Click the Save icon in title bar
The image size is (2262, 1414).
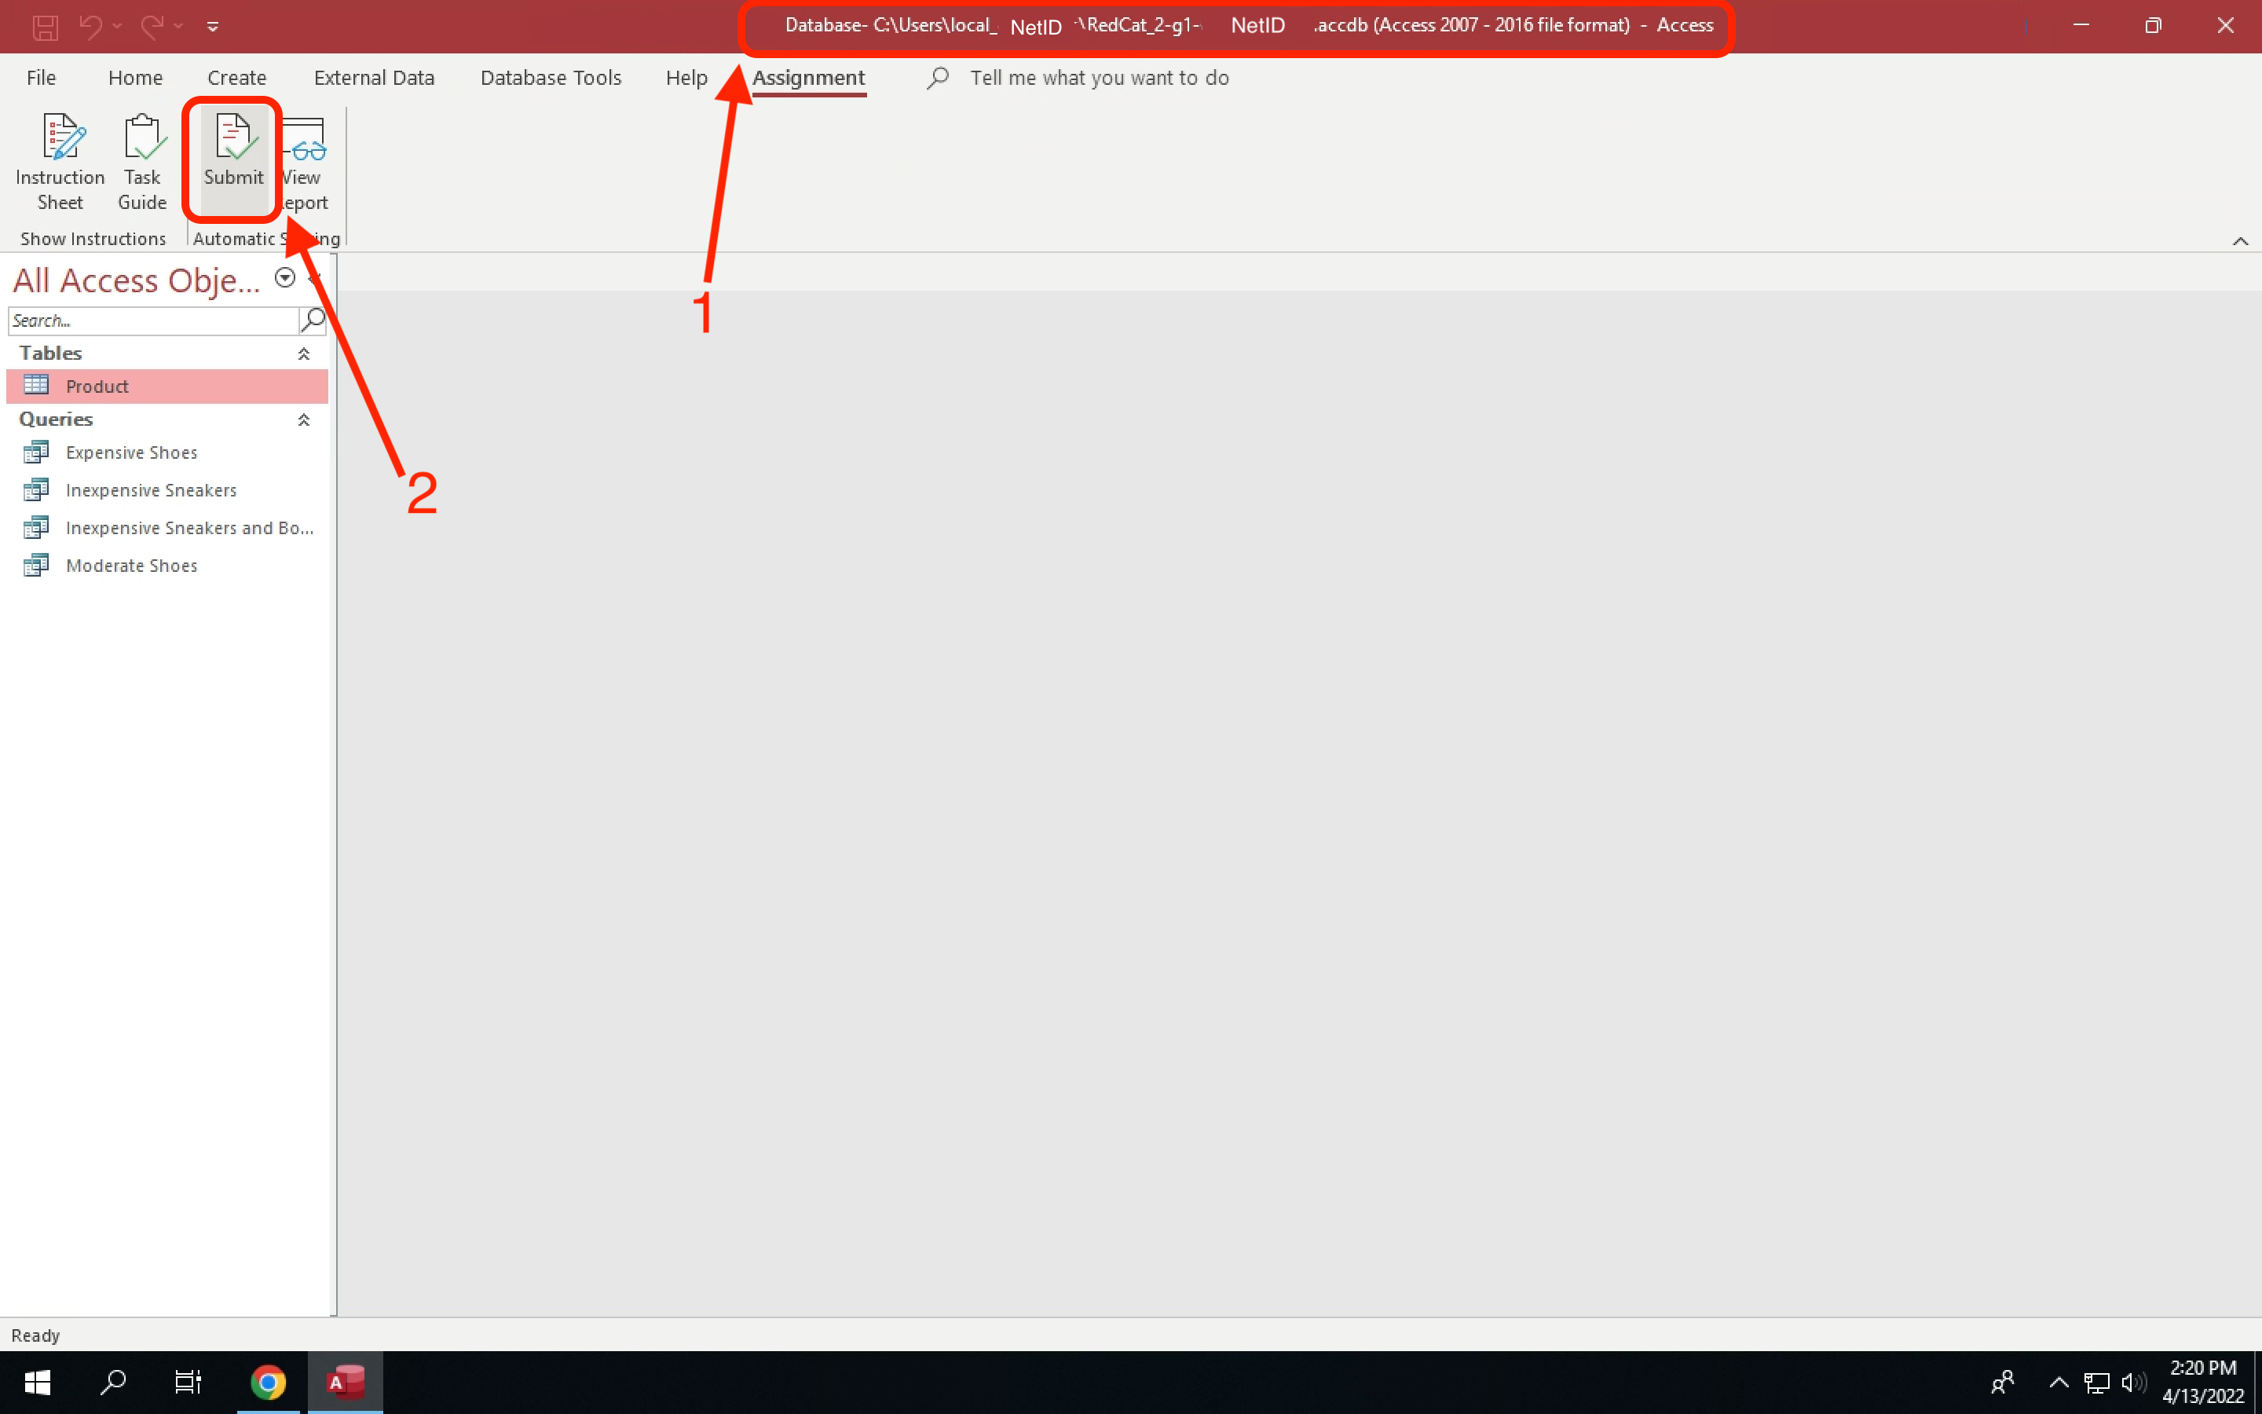(x=45, y=26)
